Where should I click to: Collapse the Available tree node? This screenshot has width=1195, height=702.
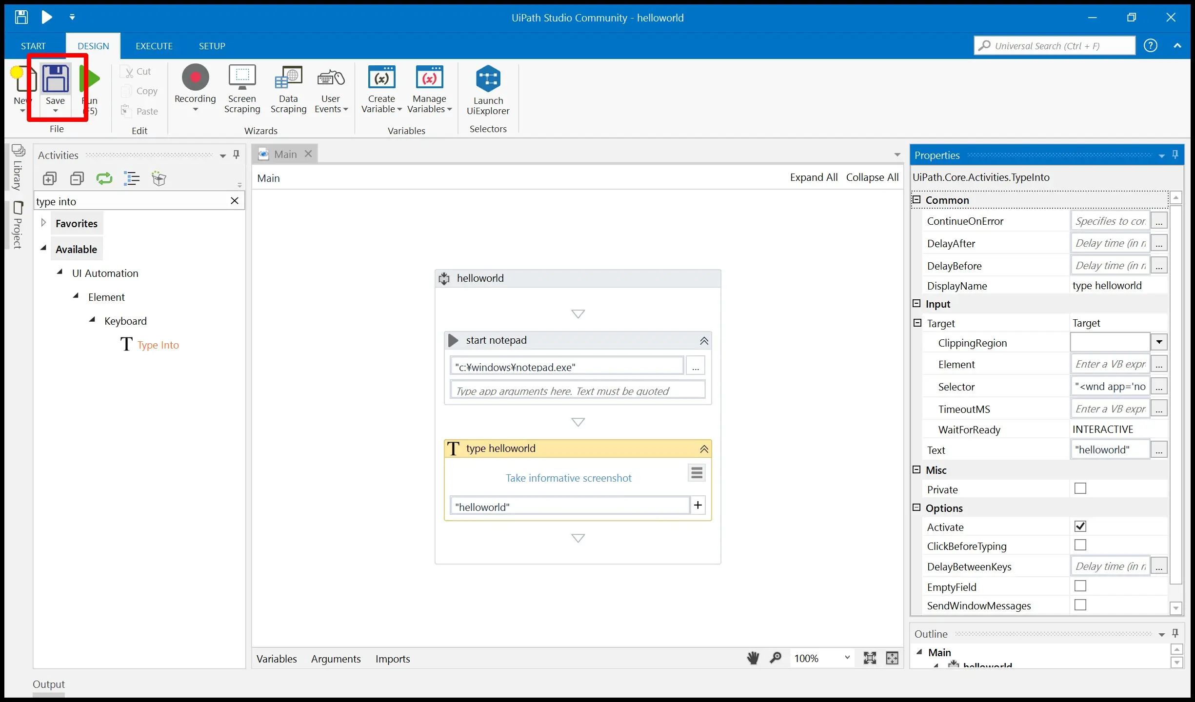click(x=43, y=248)
